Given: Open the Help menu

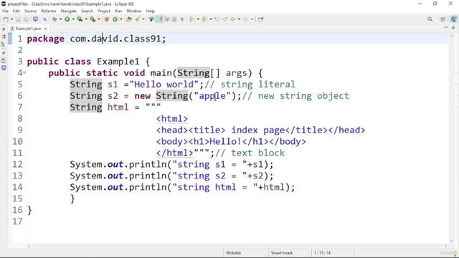Looking at the screenshot, I should (150, 11).
